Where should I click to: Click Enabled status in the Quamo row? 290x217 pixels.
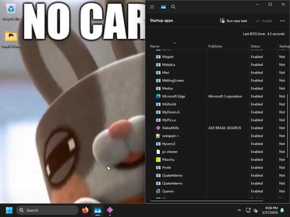point(257,191)
